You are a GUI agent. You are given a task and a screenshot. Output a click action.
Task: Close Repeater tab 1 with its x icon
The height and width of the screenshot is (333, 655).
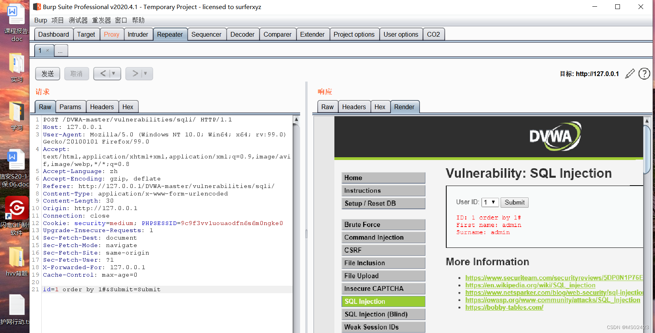pyautogui.click(x=48, y=50)
